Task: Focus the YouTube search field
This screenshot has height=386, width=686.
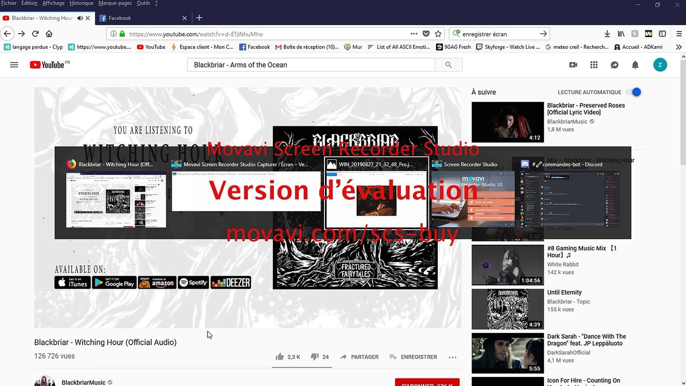Action: point(311,65)
